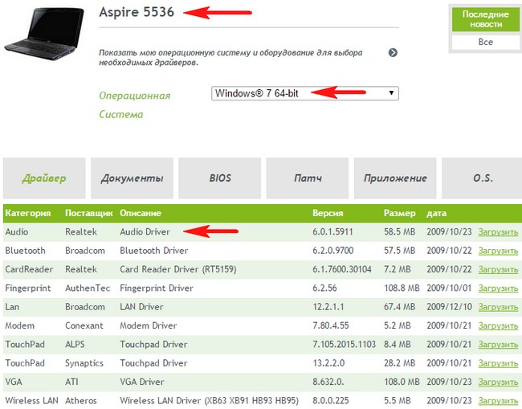Select the CardReader category cell
Screen dimensions: 522x409
click(x=29, y=269)
